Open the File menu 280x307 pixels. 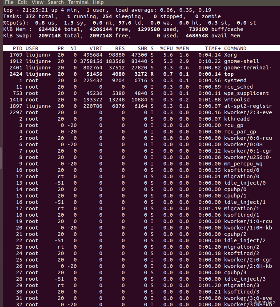coord(9,2)
